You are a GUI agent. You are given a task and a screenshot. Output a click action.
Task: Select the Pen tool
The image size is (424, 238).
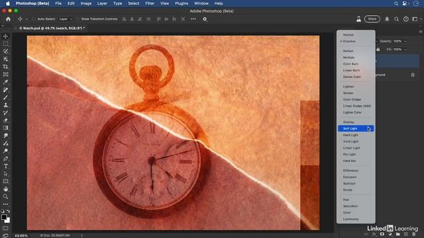pos(5,159)
